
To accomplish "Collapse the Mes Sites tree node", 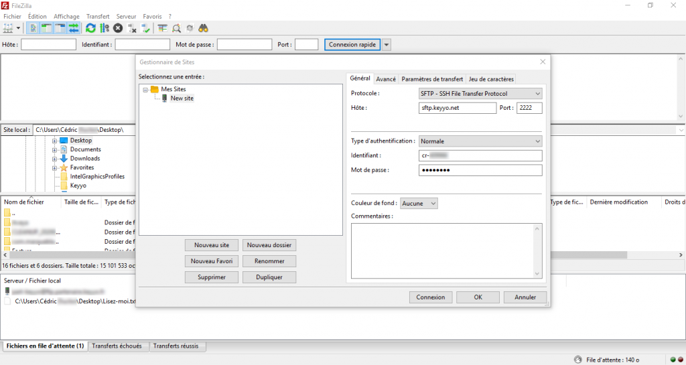I will (145, 90).
